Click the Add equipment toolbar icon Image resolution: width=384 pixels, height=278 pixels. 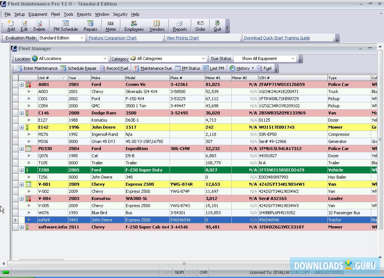11,26
